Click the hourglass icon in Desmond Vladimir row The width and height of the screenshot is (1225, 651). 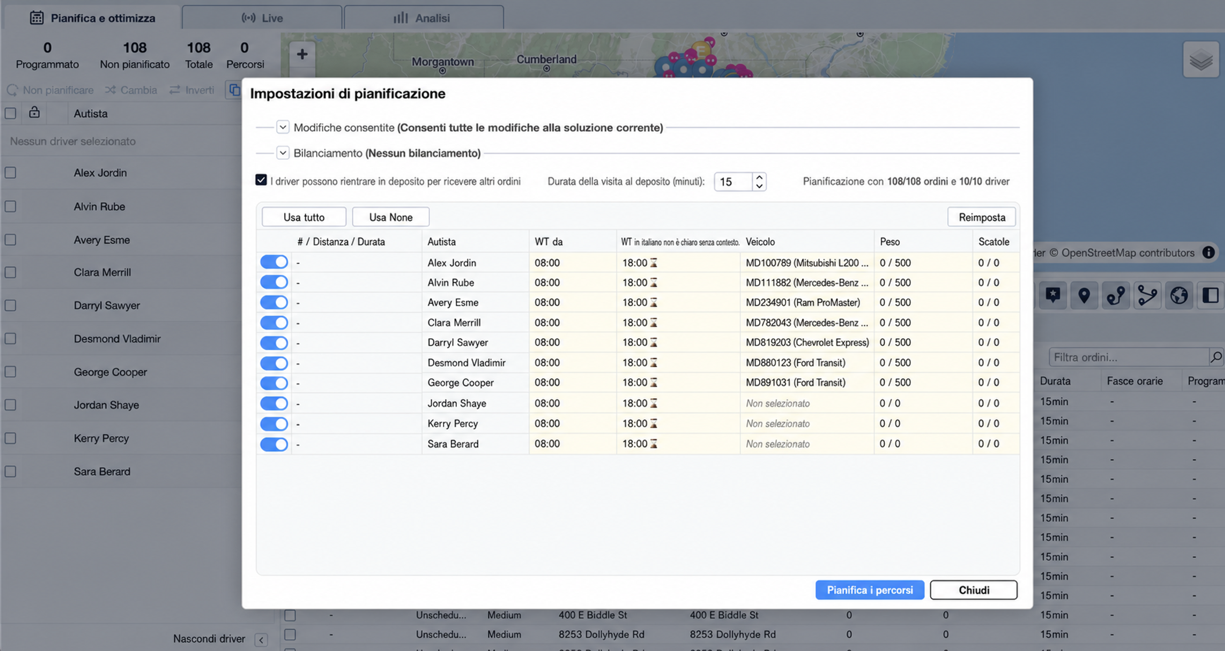(x=654, y=362)
